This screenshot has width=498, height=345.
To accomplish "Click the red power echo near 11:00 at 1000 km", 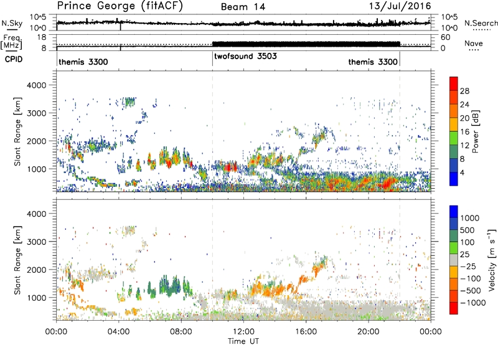I will tap(230, 167).
